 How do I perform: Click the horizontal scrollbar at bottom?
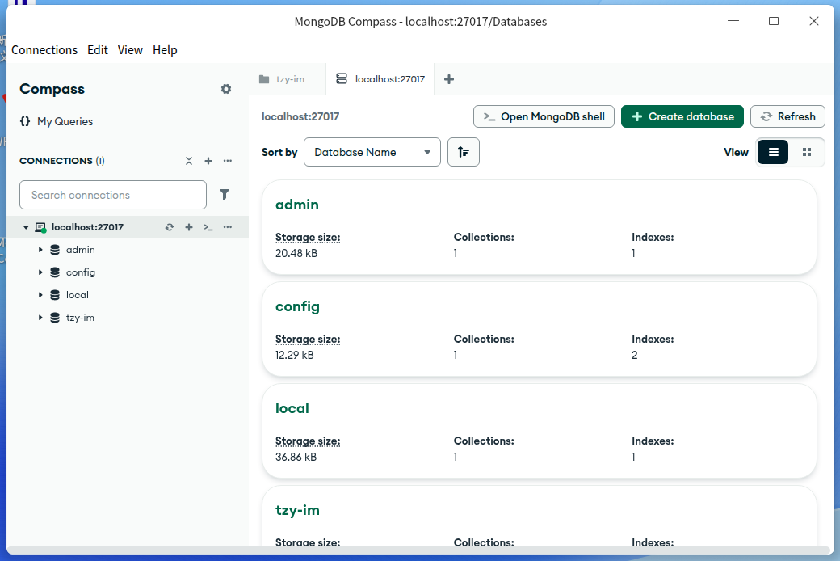pyautogui.click(x=420, y=550)
